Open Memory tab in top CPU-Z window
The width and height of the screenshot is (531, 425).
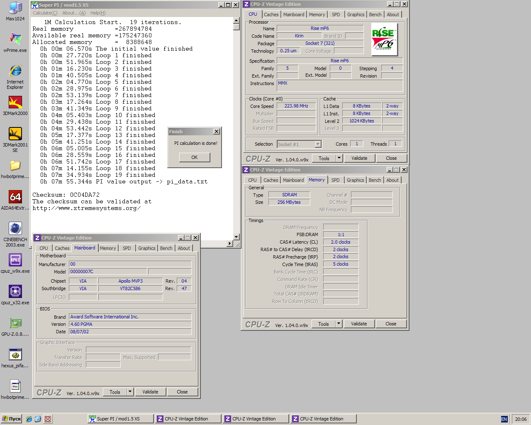click(x=317, y=15)
